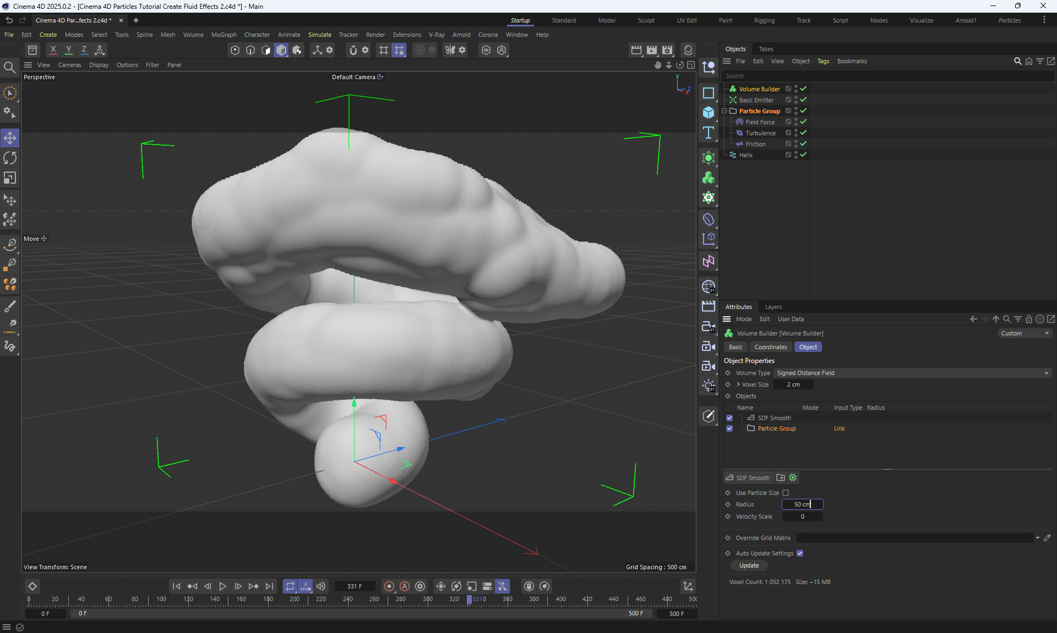The width and height of the screenshot is (1057, 633).
Task: Click the Link input type label
Action: tap(839, 428)
